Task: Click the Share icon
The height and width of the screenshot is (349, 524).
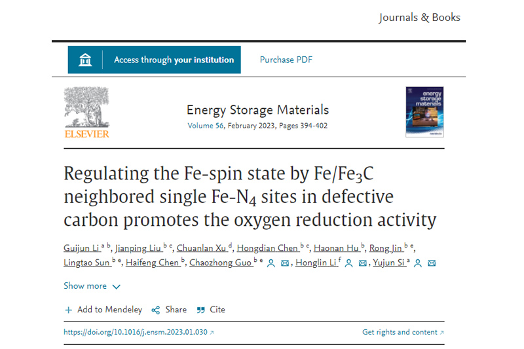Action: (x=156, y=310)
